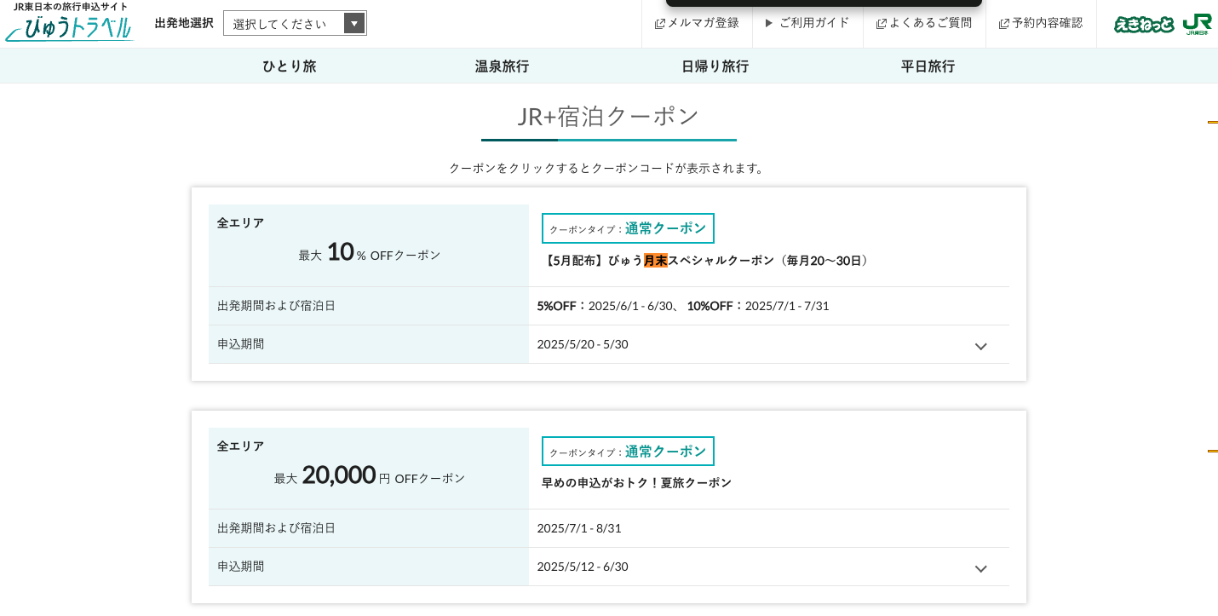Click external-link icon beside メルマガ登録
Screen dimensions: 1218x616
pos(659,24)
